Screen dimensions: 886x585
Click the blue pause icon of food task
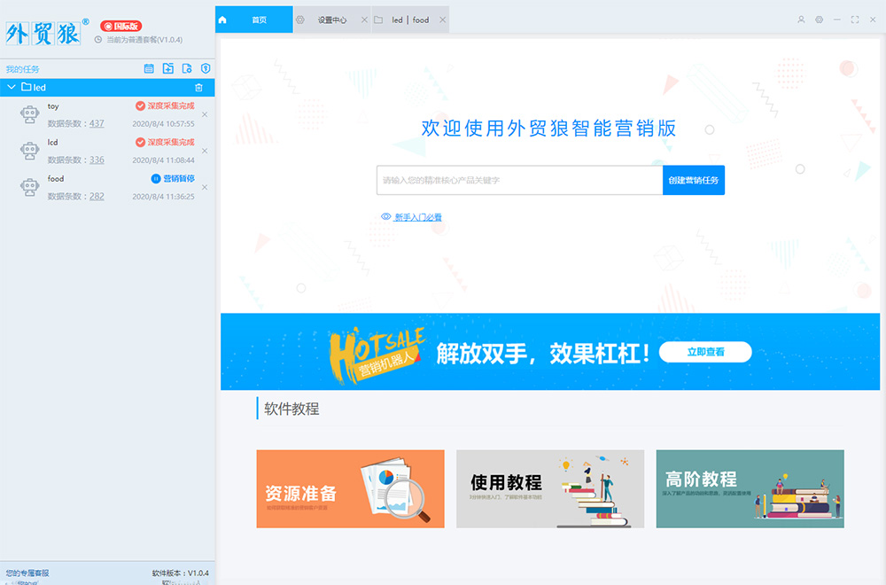tap(156, 179)
